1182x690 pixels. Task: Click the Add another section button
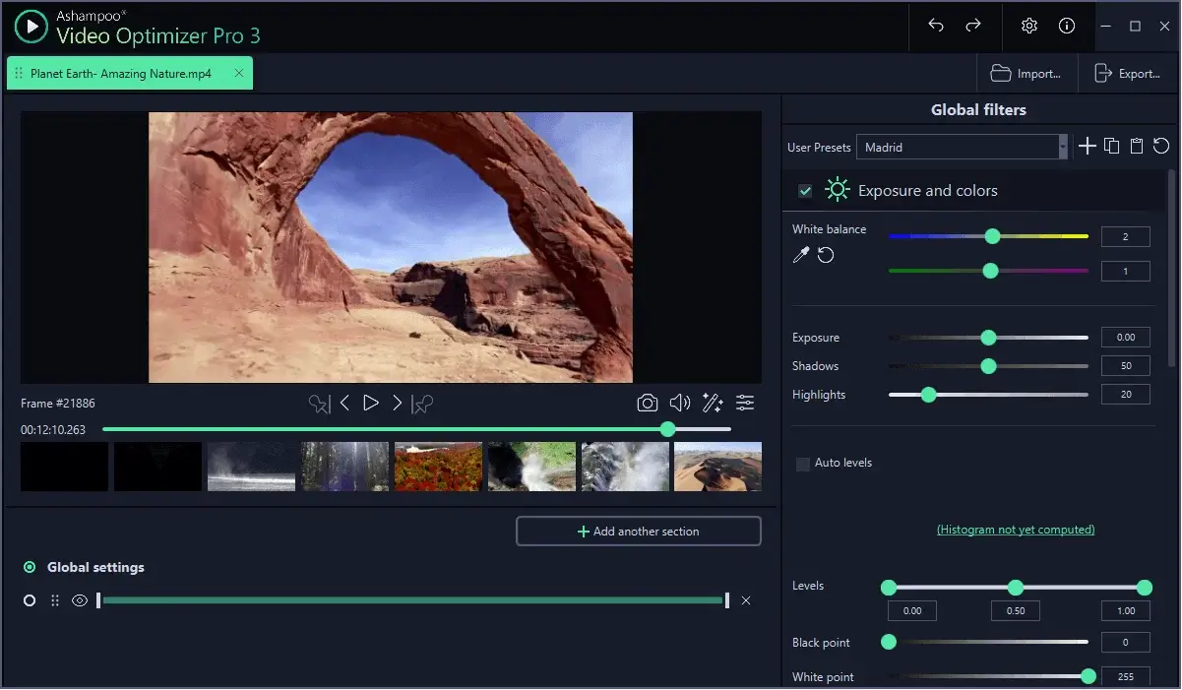point(638,531)
